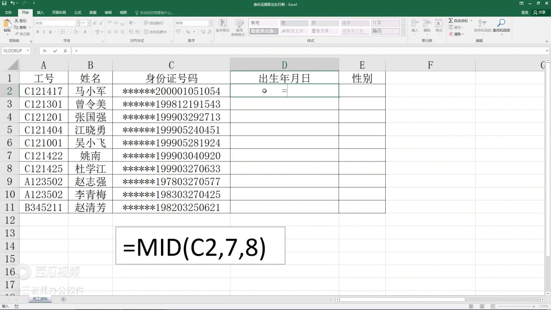The width and height of the screenshot is (551, 310).
Task: Open number format 特殊 dropdown
Action: [x=210, y=23]
